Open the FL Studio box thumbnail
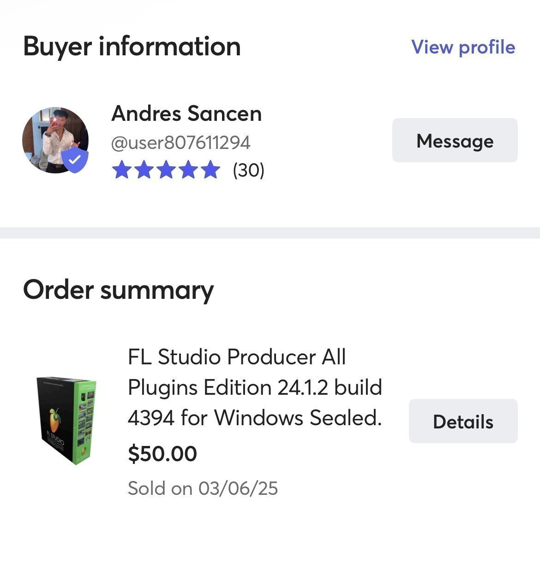540x576 pixels. click(66, 421)
